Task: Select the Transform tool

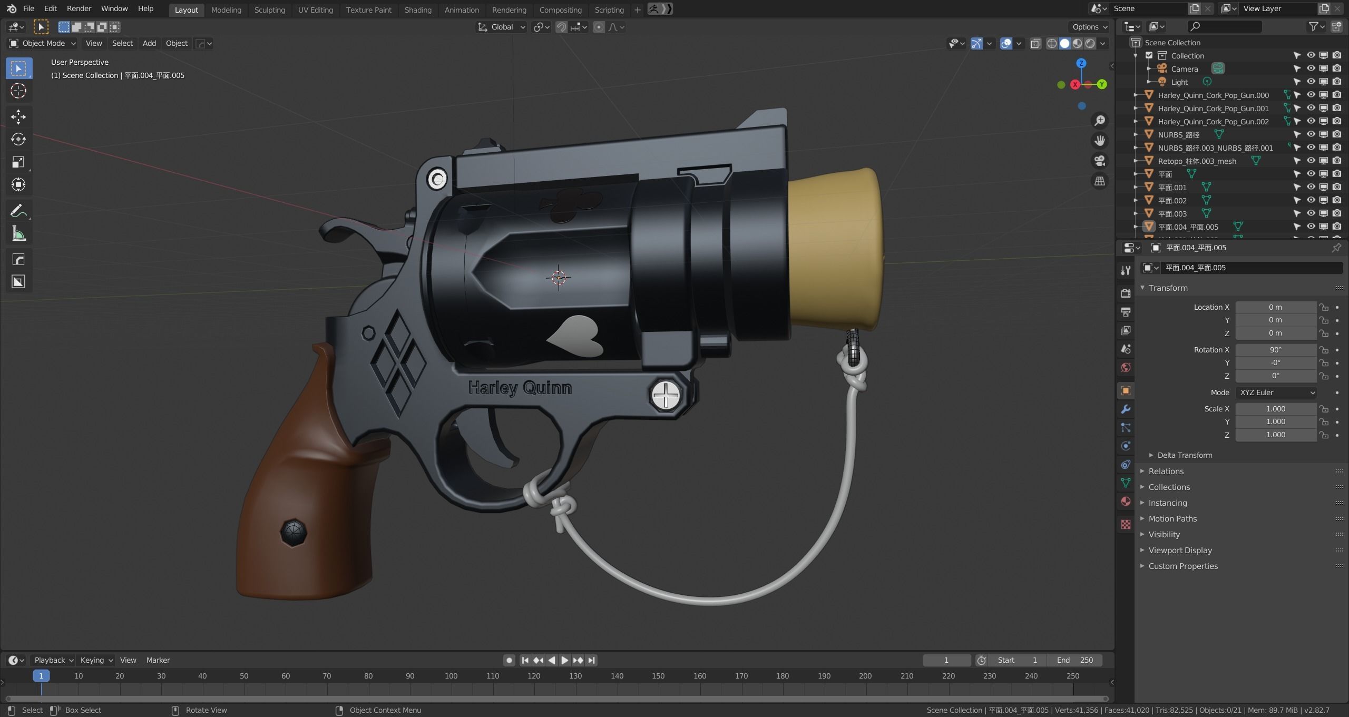Action: tap(18, 184)
